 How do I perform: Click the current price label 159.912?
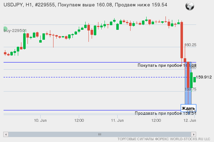204,77
